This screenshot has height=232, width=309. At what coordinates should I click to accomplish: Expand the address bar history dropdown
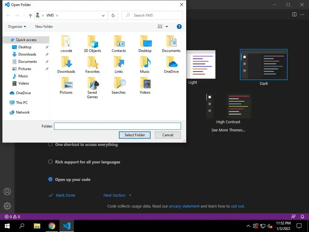point(103,15)
